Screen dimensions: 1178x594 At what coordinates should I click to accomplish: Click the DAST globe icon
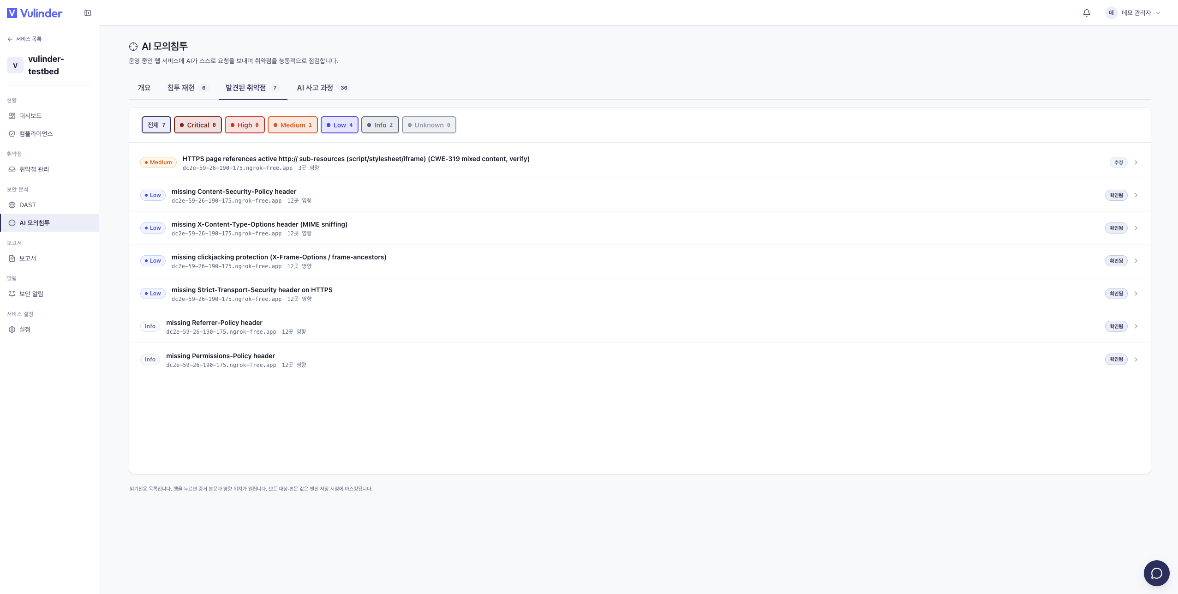coord(12,205)
